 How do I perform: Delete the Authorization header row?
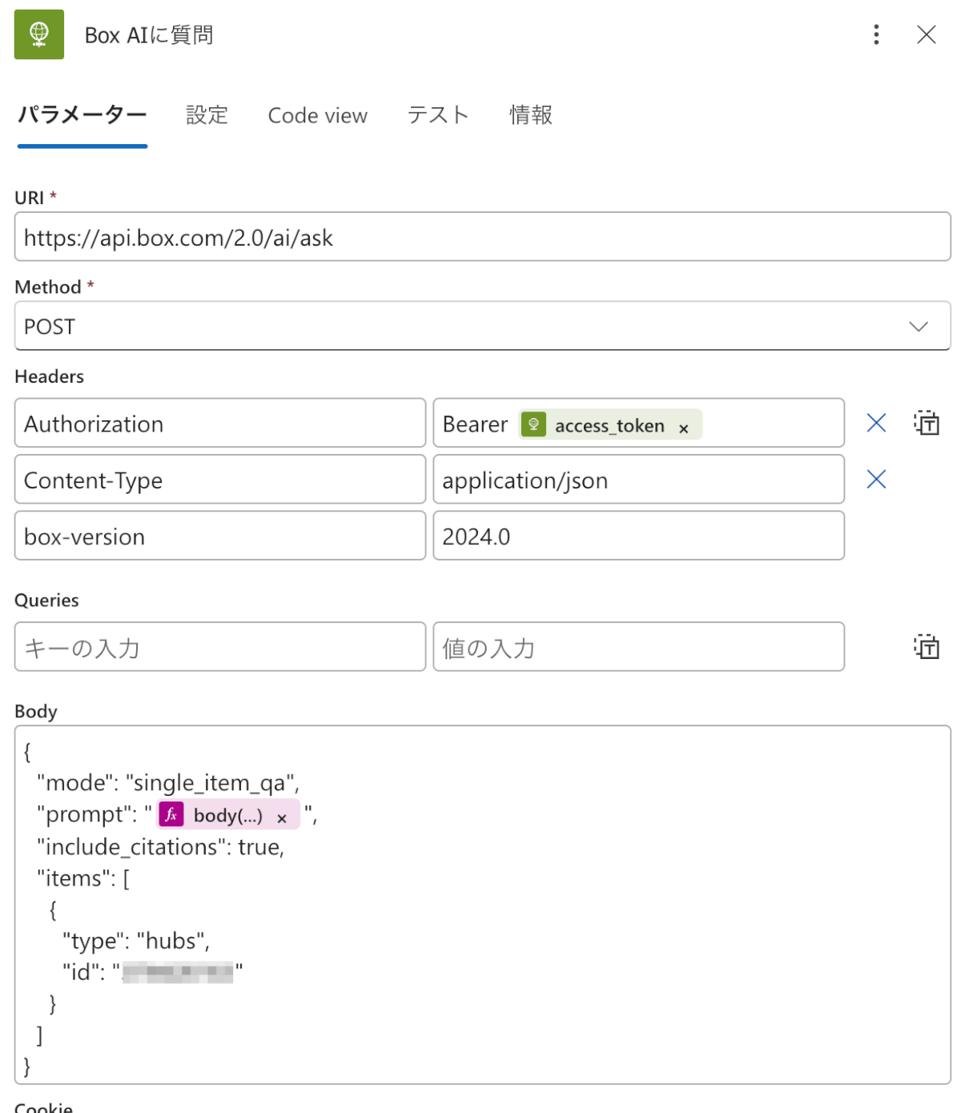[876, 423]
